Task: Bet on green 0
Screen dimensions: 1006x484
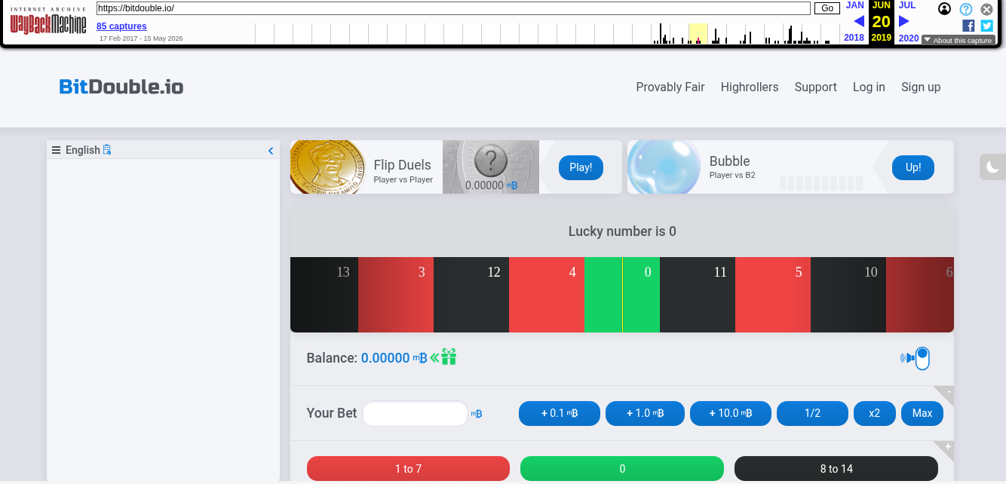Action: [x=622, y=469]
